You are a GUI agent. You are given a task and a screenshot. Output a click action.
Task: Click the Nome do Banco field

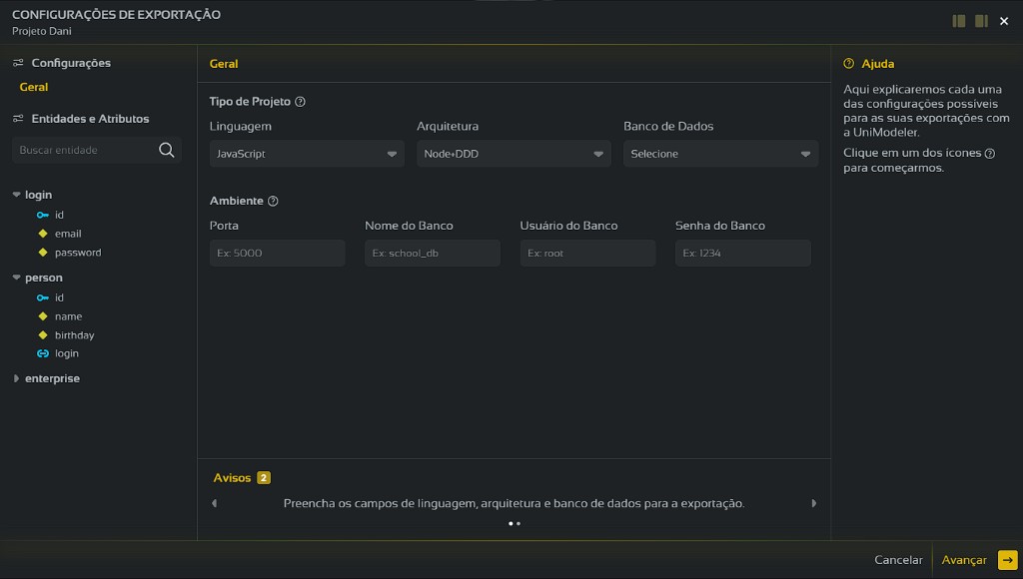click(433, 253)
